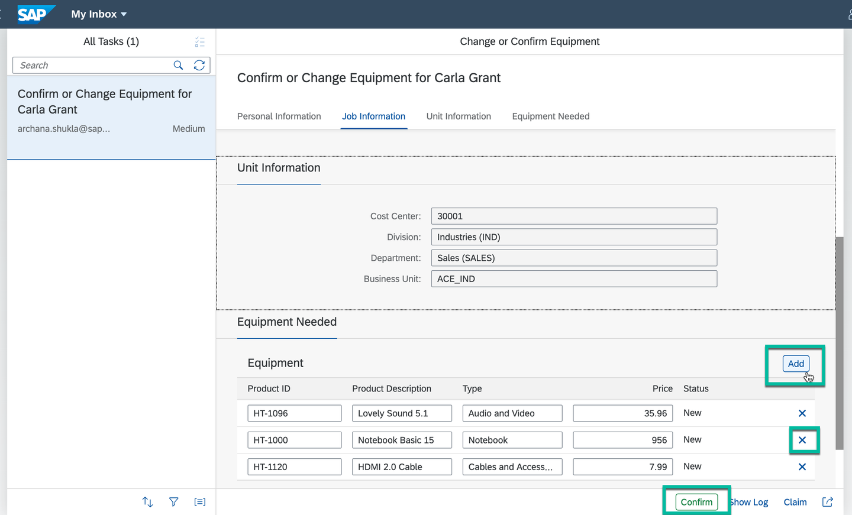The height and width of the screenshot is (515, 852).
Task: Click the Notebook Basic 15 description field
Action: [402, 440]
